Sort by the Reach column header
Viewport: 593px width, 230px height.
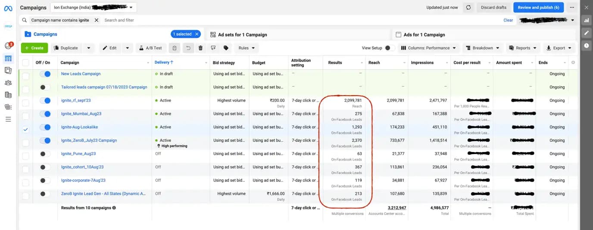click(x=374, y=62)
